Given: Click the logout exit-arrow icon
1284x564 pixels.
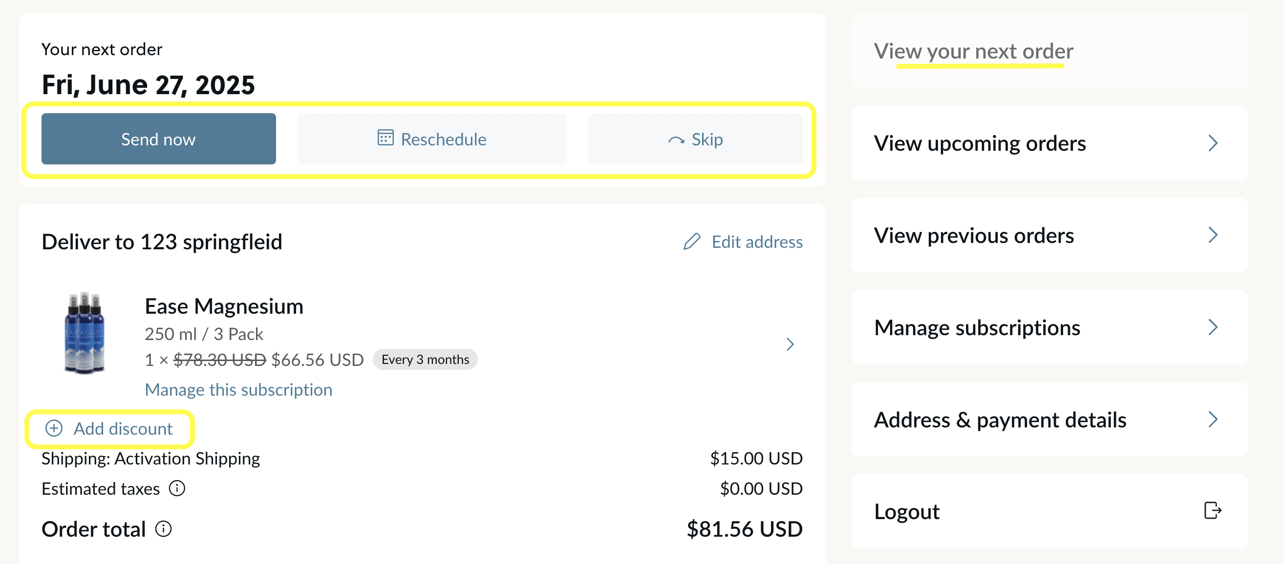Looking at the screenshot, I should [1212, 511].
